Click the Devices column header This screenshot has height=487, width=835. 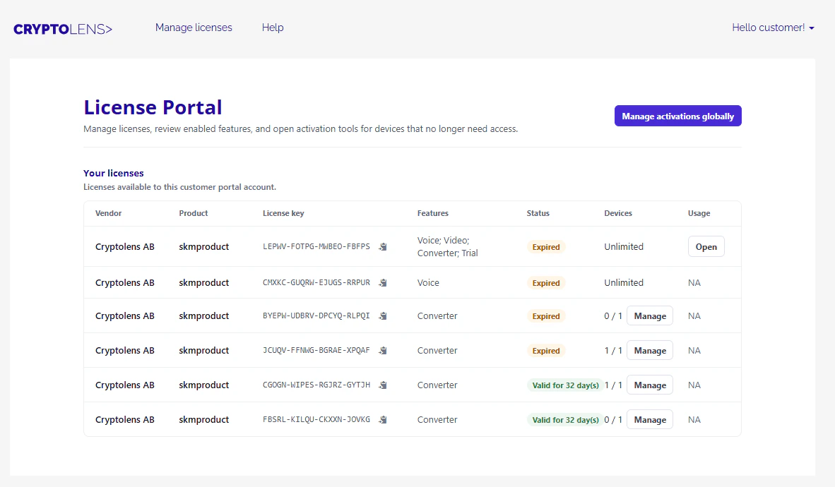[x=617, y=213]
